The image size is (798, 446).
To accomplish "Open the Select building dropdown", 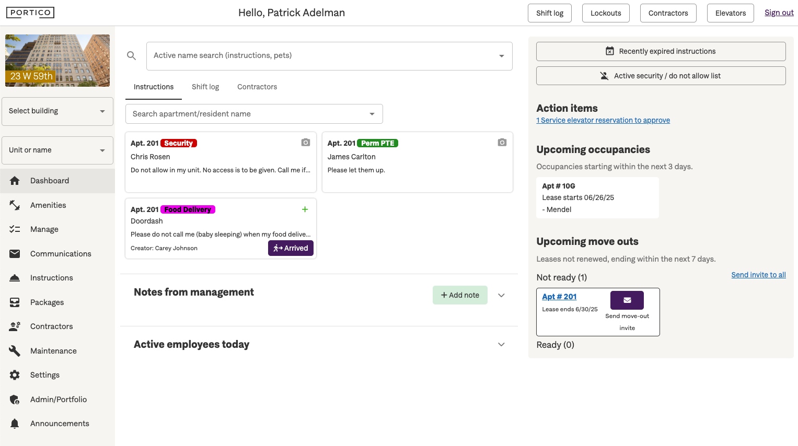I will 57,111.
